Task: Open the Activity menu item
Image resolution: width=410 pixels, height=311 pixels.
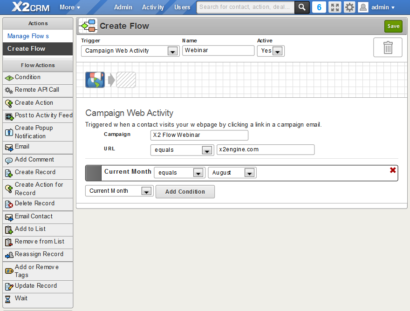Action: [153, 7]
